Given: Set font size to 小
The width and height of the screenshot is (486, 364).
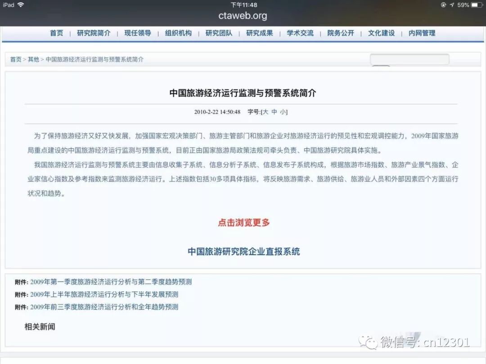Looking at the screenshot, I should (x=283, y=112).
